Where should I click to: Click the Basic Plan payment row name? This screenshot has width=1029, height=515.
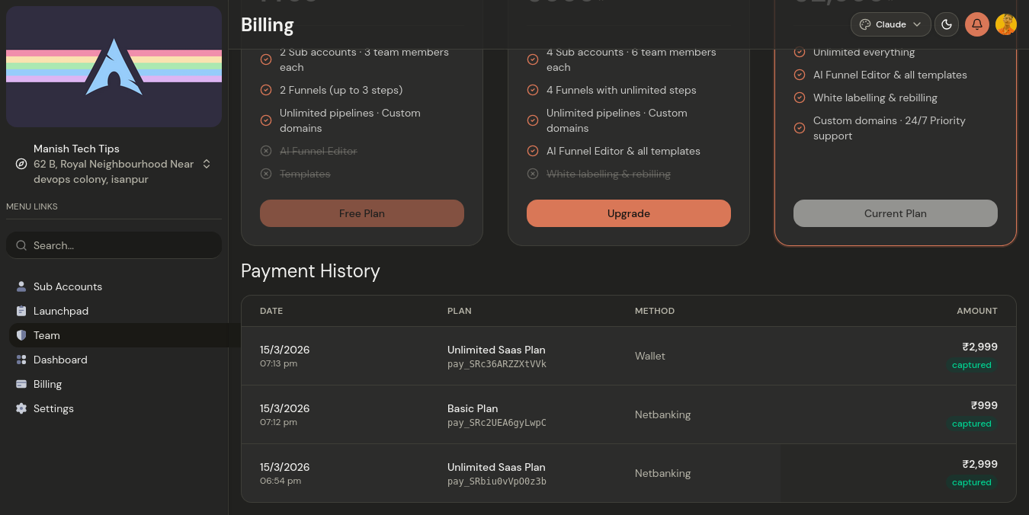(473, 408)
